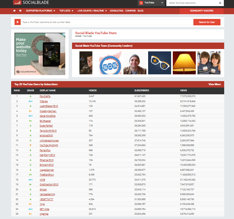
Task: Expand the Live Counts / Realtime menu
Action: (x=92, y=11)
